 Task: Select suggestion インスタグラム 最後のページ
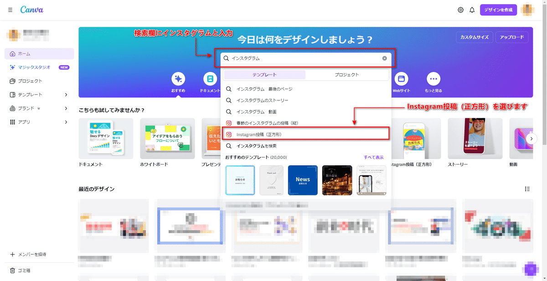coord(305,89)
